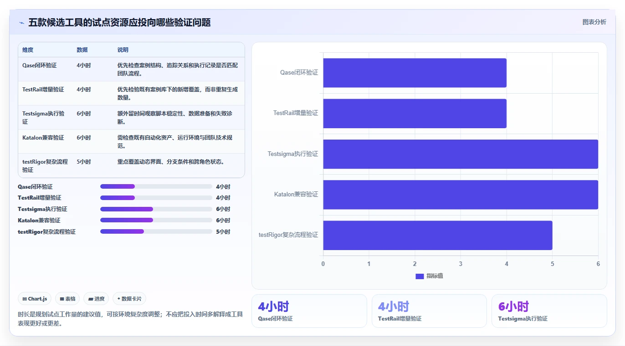Click the 数据 table column header
Viewport: 625px width, 346px height.
click(82, 50)
